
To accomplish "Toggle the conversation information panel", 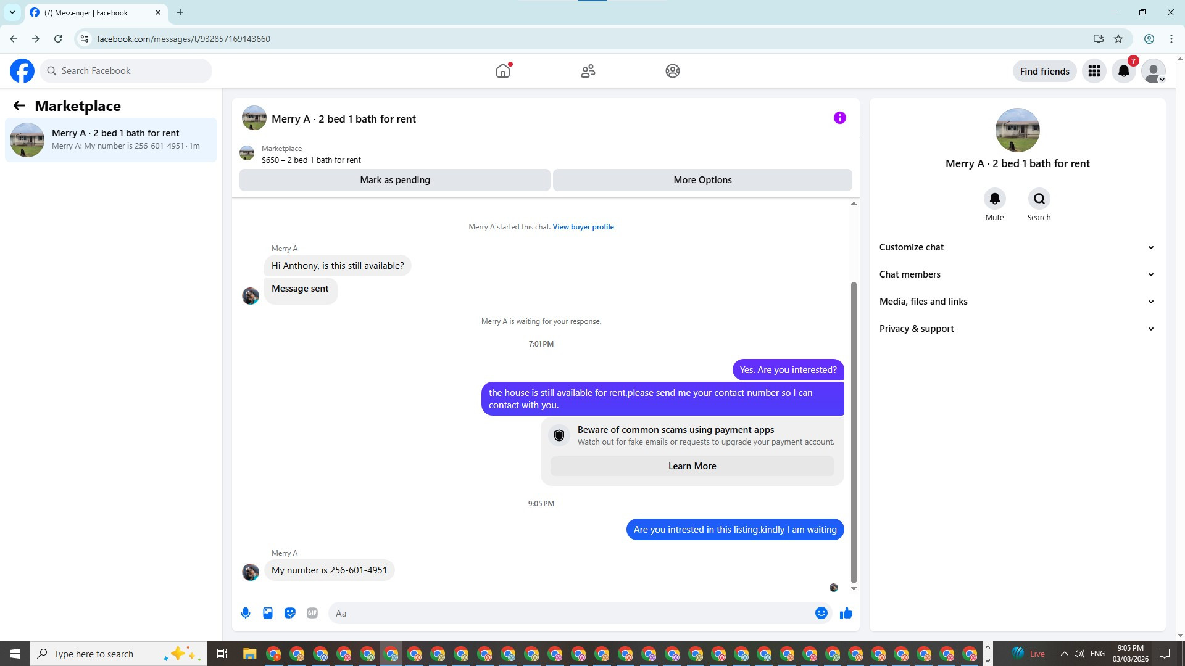I will (839, 118).
